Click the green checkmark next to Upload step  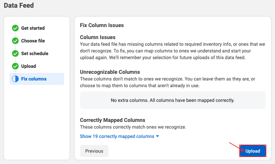coord(15,66)
